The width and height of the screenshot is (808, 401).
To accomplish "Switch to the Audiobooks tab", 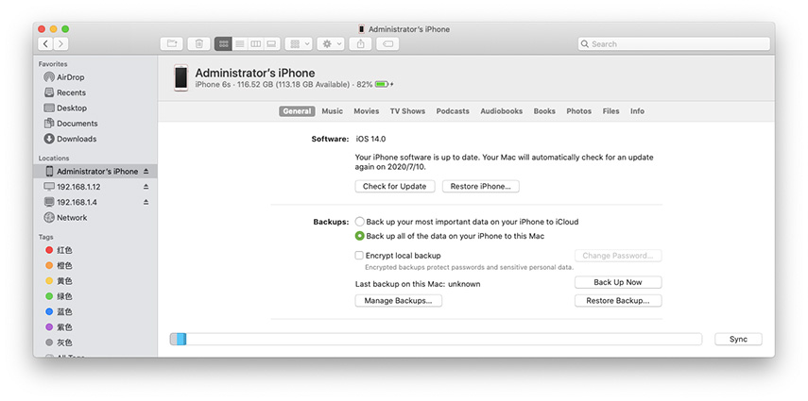I will click(x=502, y=111).
